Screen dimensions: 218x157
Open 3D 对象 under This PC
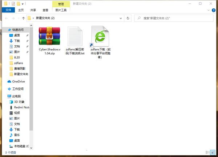[19, 102]
